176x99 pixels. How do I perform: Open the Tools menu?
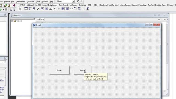point(38,2)
